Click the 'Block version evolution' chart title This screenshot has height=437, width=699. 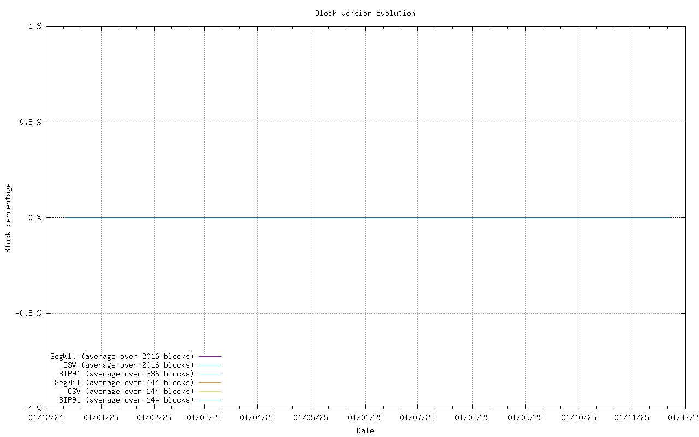pyautogui.click(x=365, y=13)
